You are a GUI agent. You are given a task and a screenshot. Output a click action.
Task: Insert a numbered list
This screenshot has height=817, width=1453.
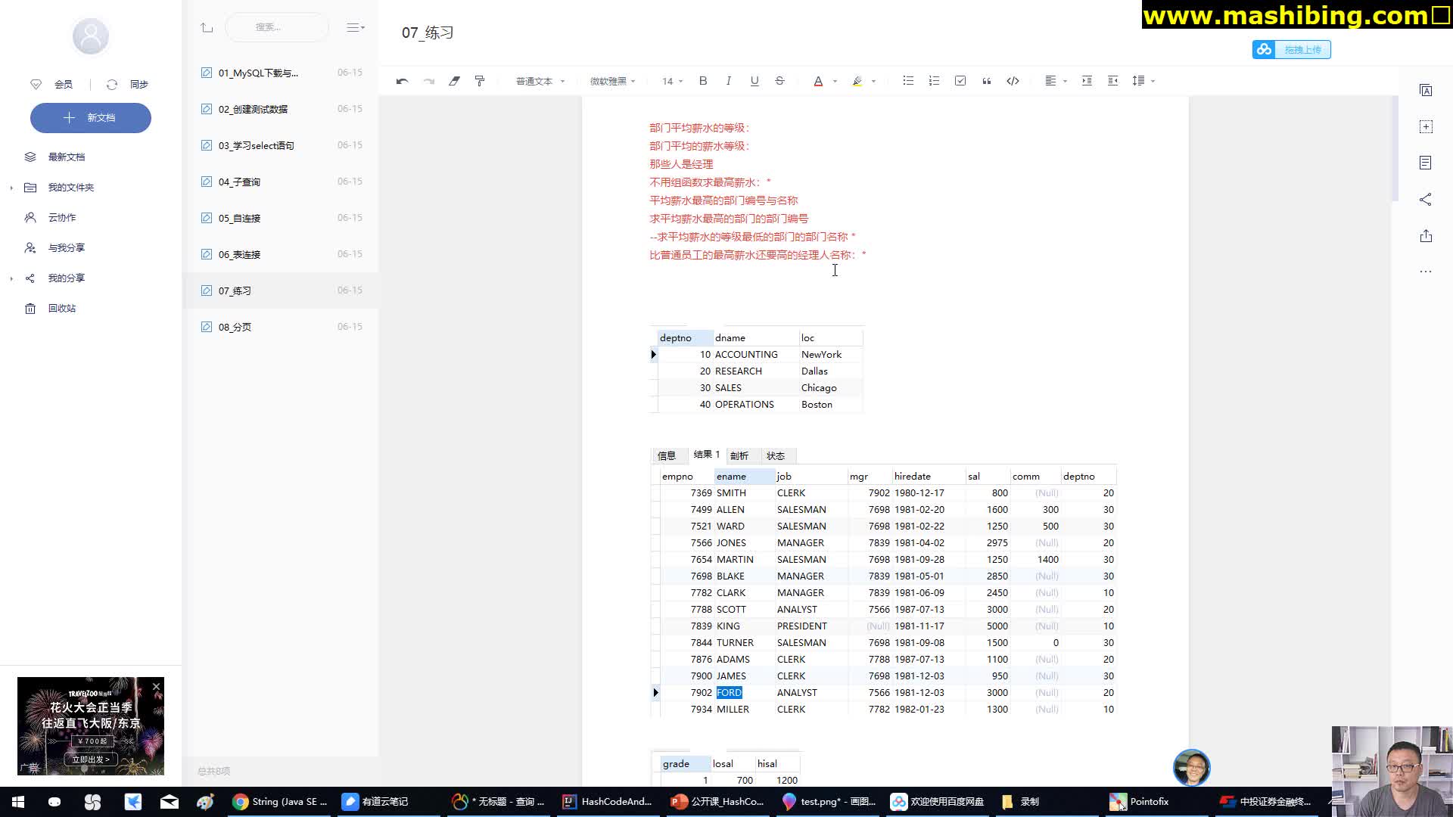pyautogui.click(x=934, y=81)
